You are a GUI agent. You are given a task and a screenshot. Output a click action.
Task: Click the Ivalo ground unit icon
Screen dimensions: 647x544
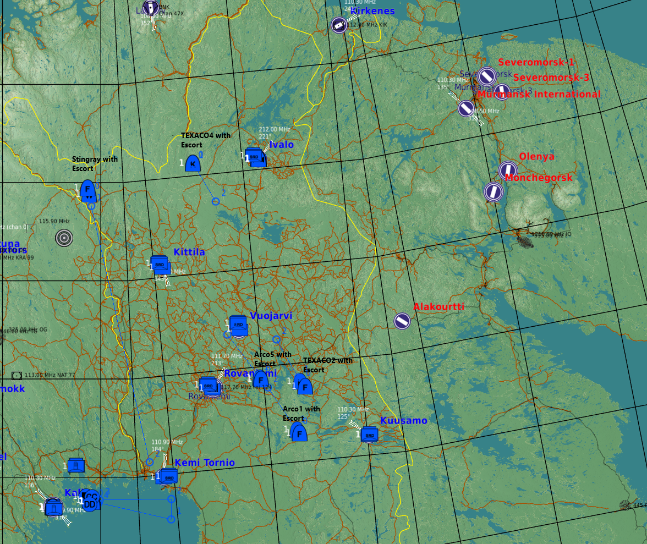[x=254, y=156]
